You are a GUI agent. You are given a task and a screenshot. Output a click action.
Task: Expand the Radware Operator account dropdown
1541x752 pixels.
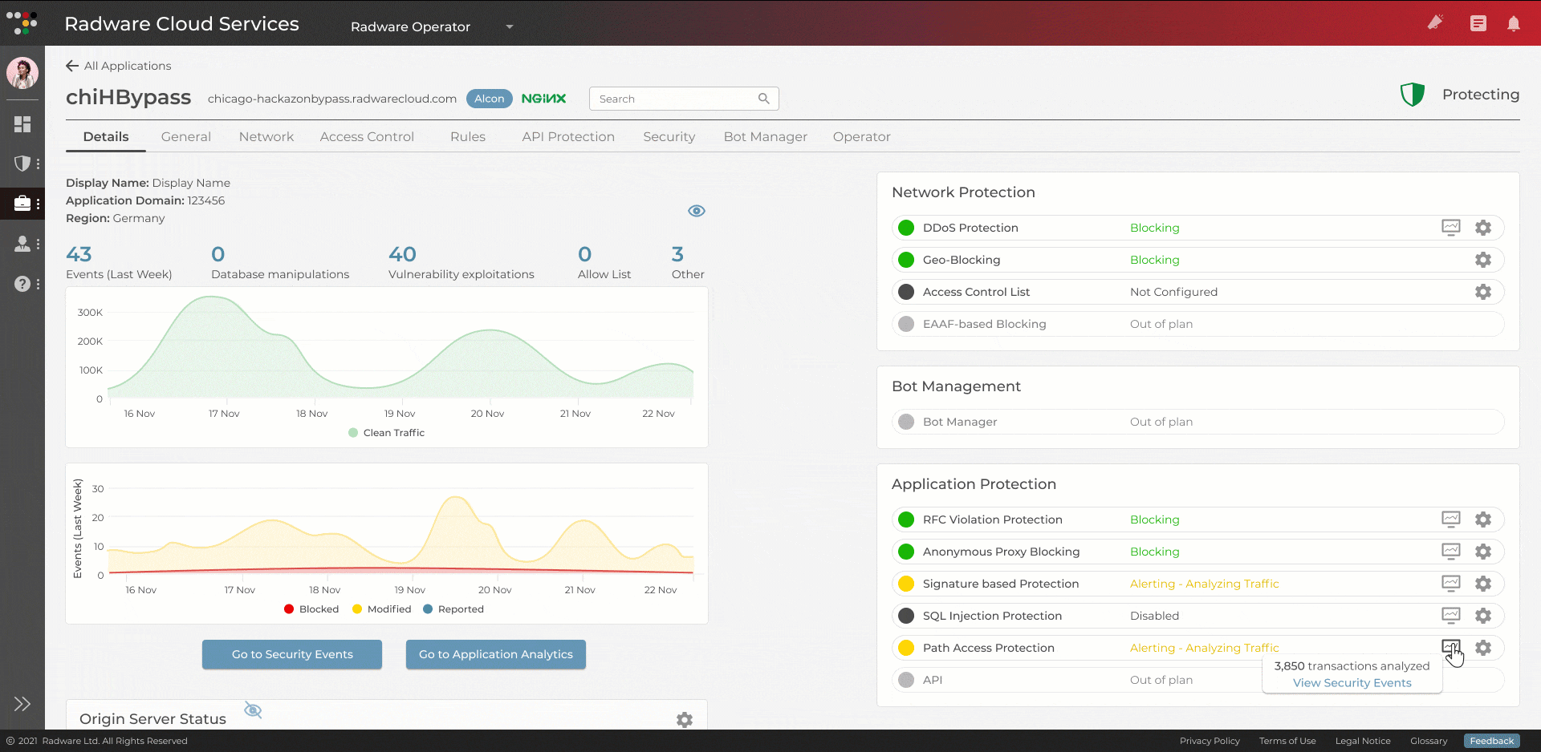point(509,26)
